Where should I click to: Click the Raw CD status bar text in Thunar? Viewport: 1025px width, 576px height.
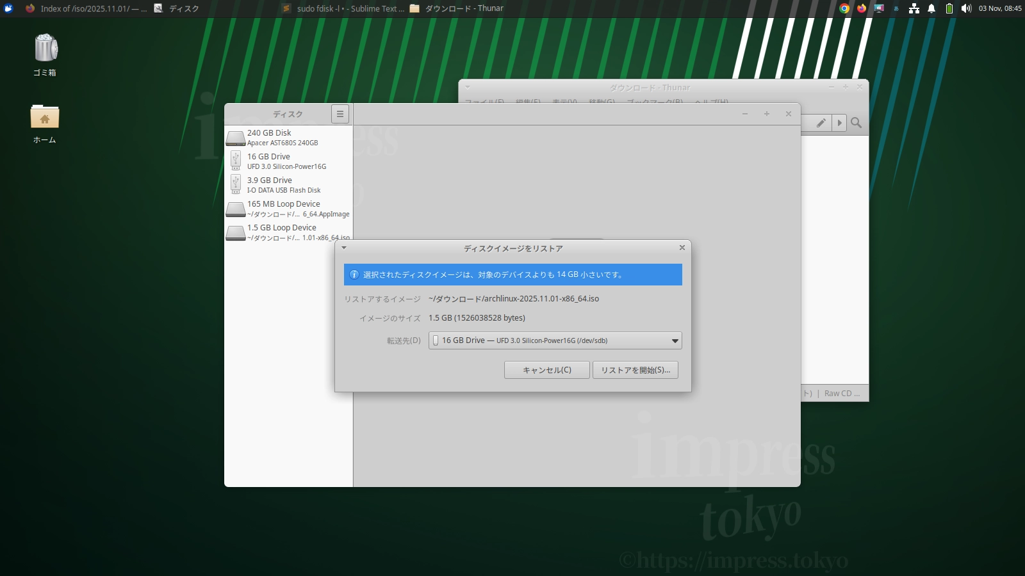point(842,394)
